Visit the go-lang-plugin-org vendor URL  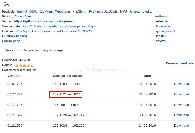pyautogui.click(x=44, y=21)
